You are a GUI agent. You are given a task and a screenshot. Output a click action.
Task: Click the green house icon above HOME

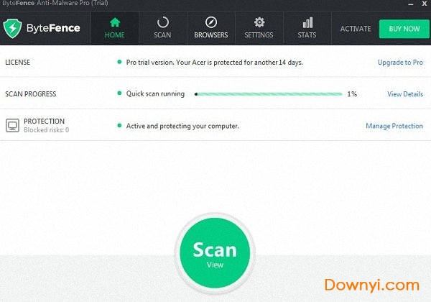pyautogui.click(x=115, y=22)
